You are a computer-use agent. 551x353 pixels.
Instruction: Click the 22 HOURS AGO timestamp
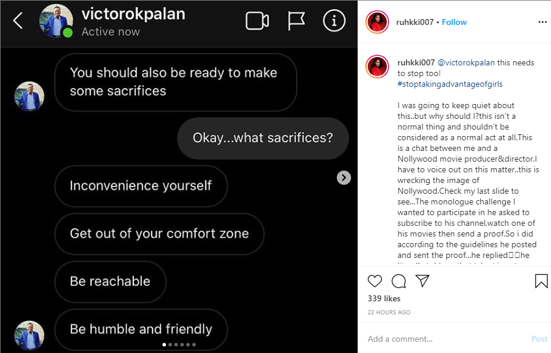[389, 312]
